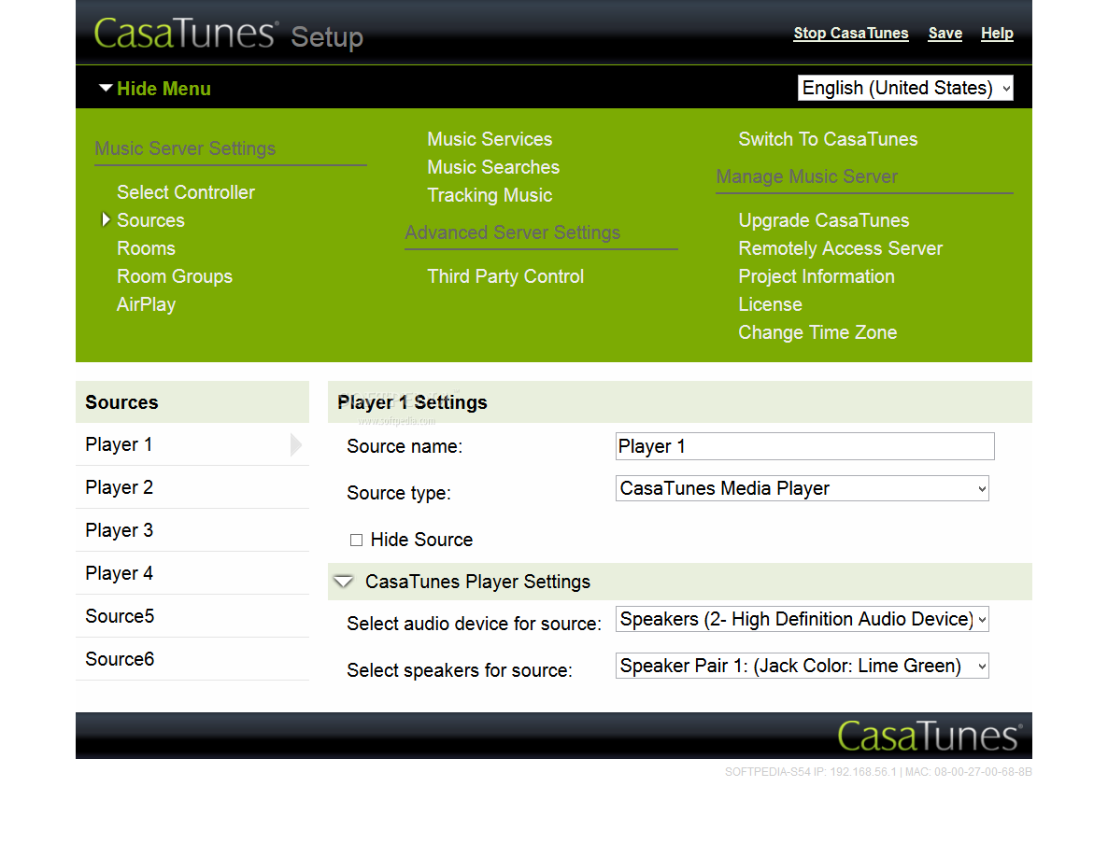Click the Source type: label
Screen dimensions: 1108x857
coord(399,493)
